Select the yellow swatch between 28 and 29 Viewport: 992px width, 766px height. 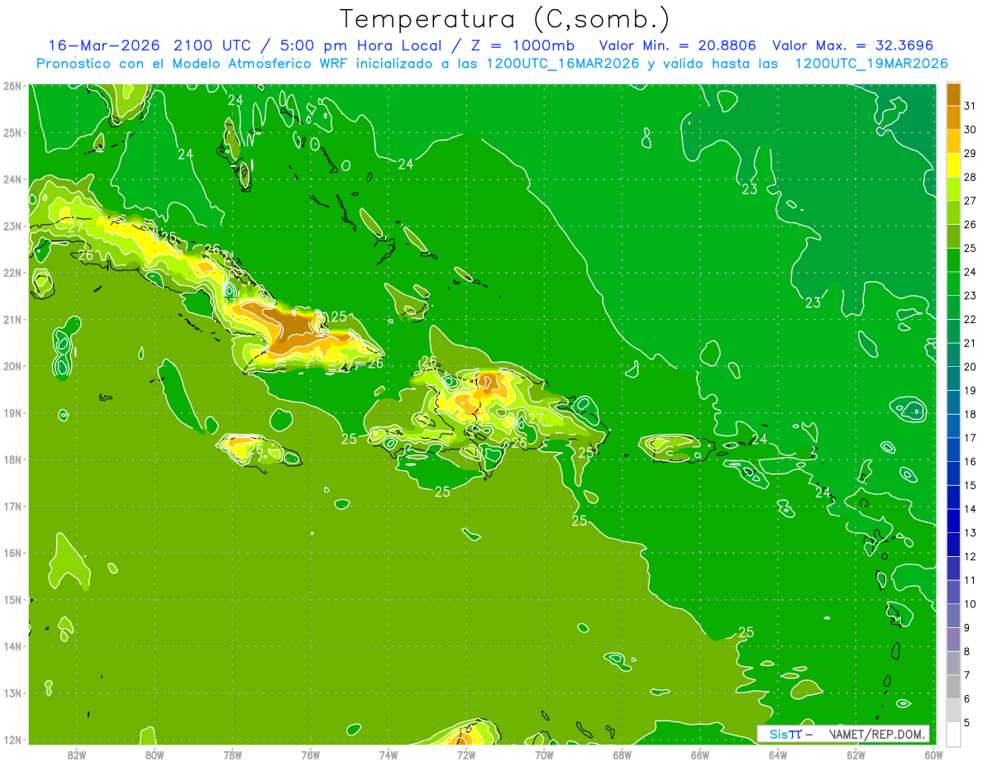tap(953, 165)
